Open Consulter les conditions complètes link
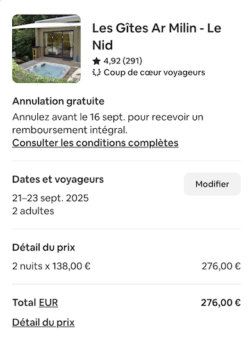Screen dimensions: 250x339 click(95, 143)
